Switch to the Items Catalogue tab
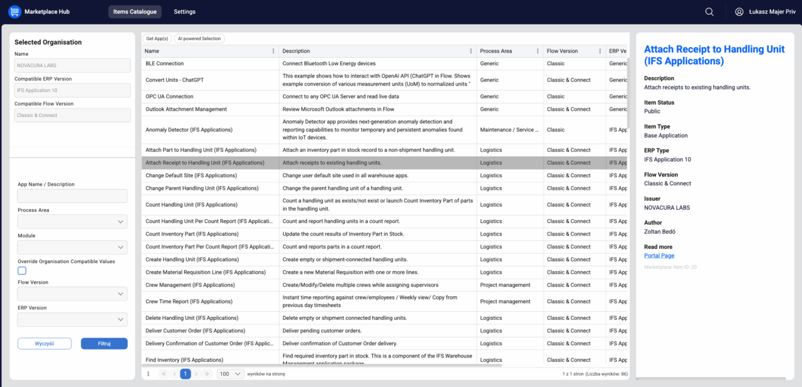The height and width of the screenshot is (387, 802). (x=135, y=12)
